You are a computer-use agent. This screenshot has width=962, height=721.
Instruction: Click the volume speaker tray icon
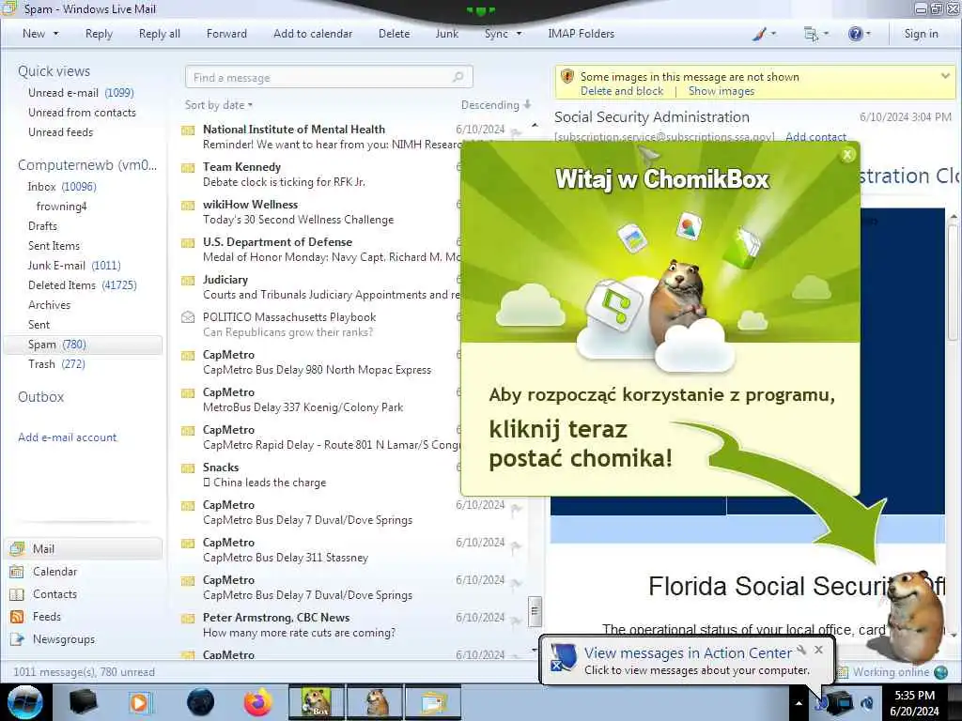tap(867, 702)
